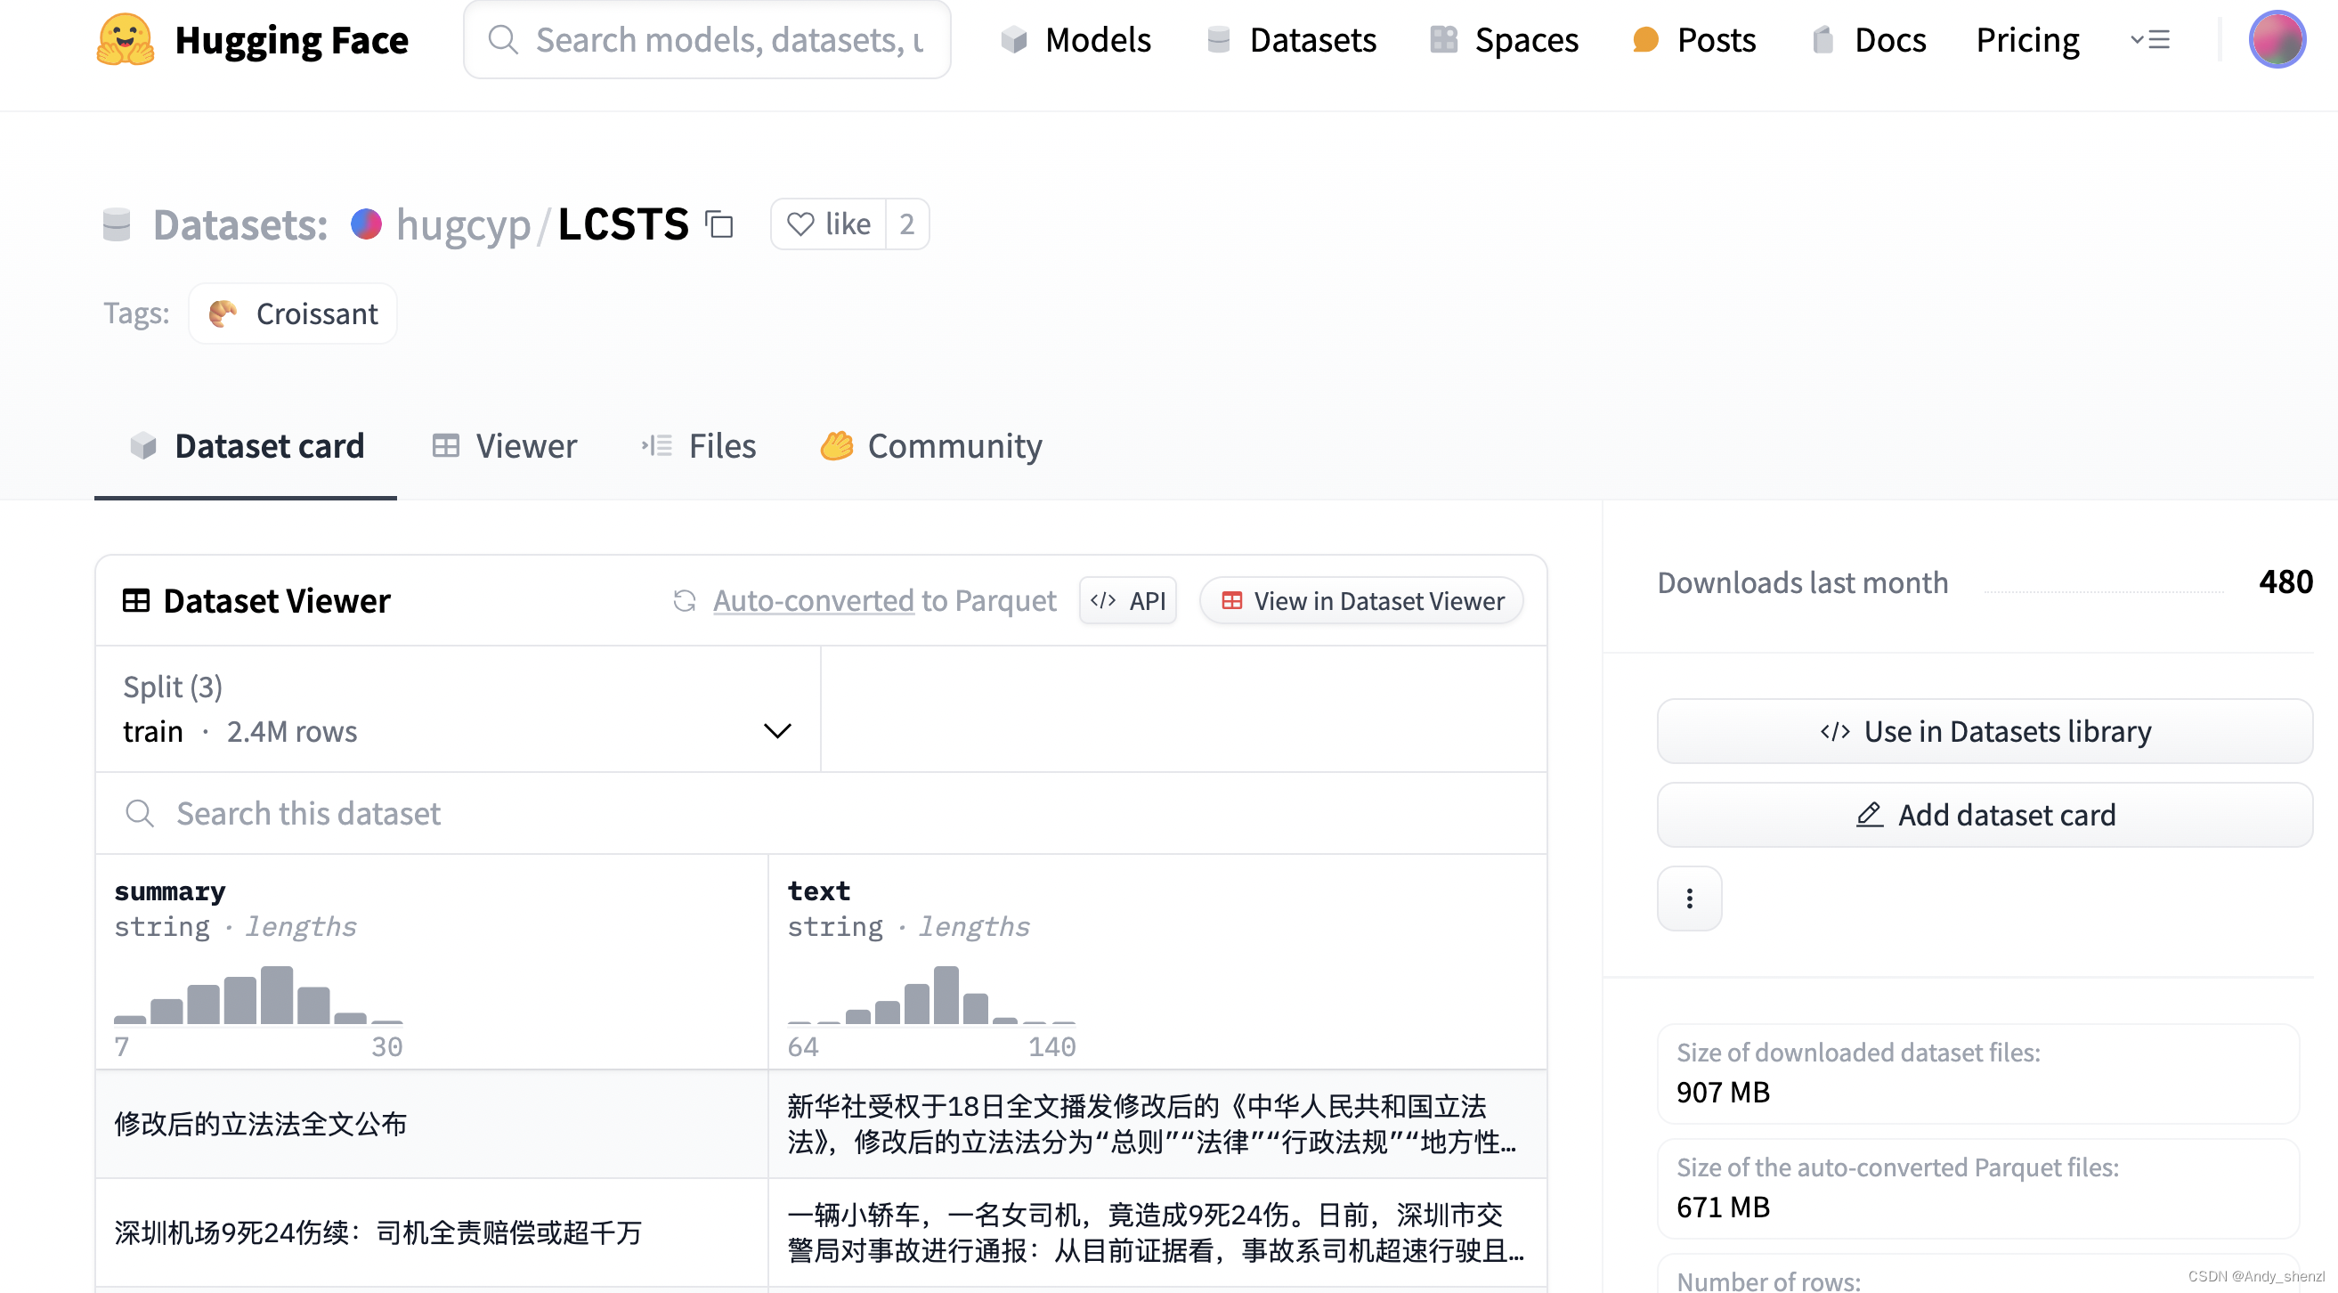
Task: Open the user profile avatar menu
Action: pos(2277,39)
